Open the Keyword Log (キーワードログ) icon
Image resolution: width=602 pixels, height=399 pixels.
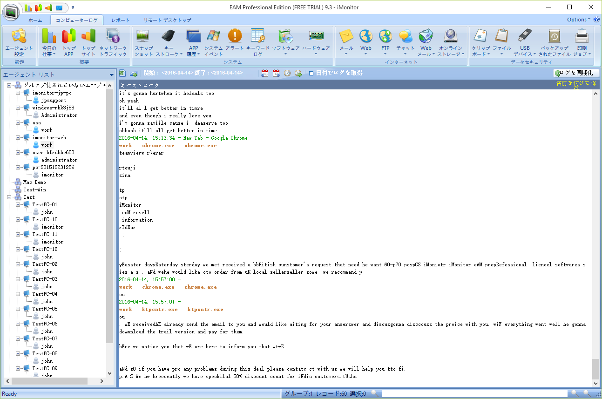pos(257,41)
